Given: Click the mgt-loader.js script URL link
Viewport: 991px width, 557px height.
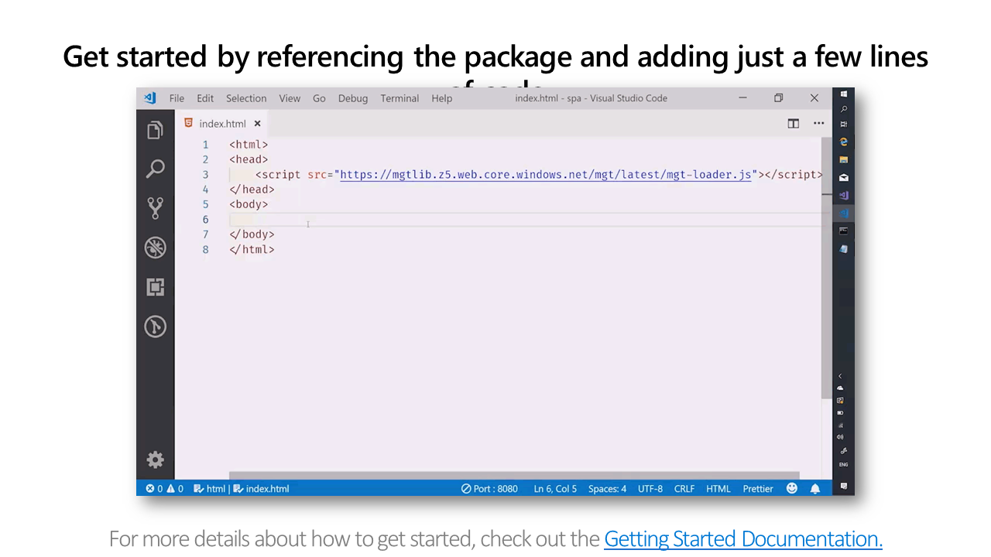Looking at the screenshot, I should click(546, 174).
